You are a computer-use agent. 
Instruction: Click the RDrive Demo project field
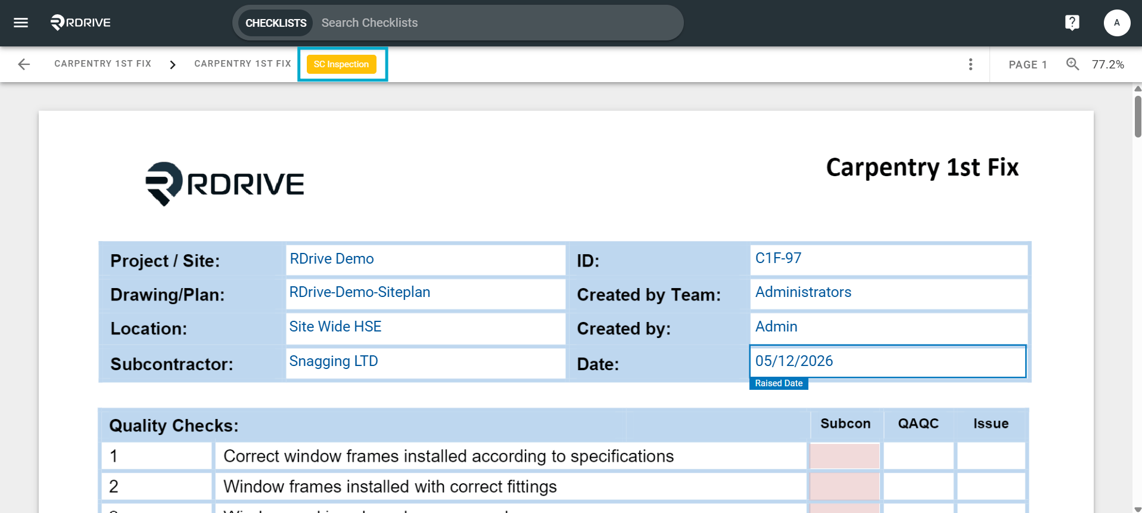[x=425, y=260]
